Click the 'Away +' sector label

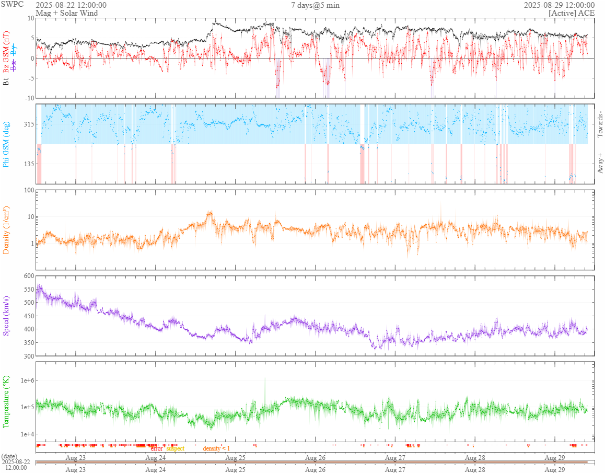click(x=600, y=164)
